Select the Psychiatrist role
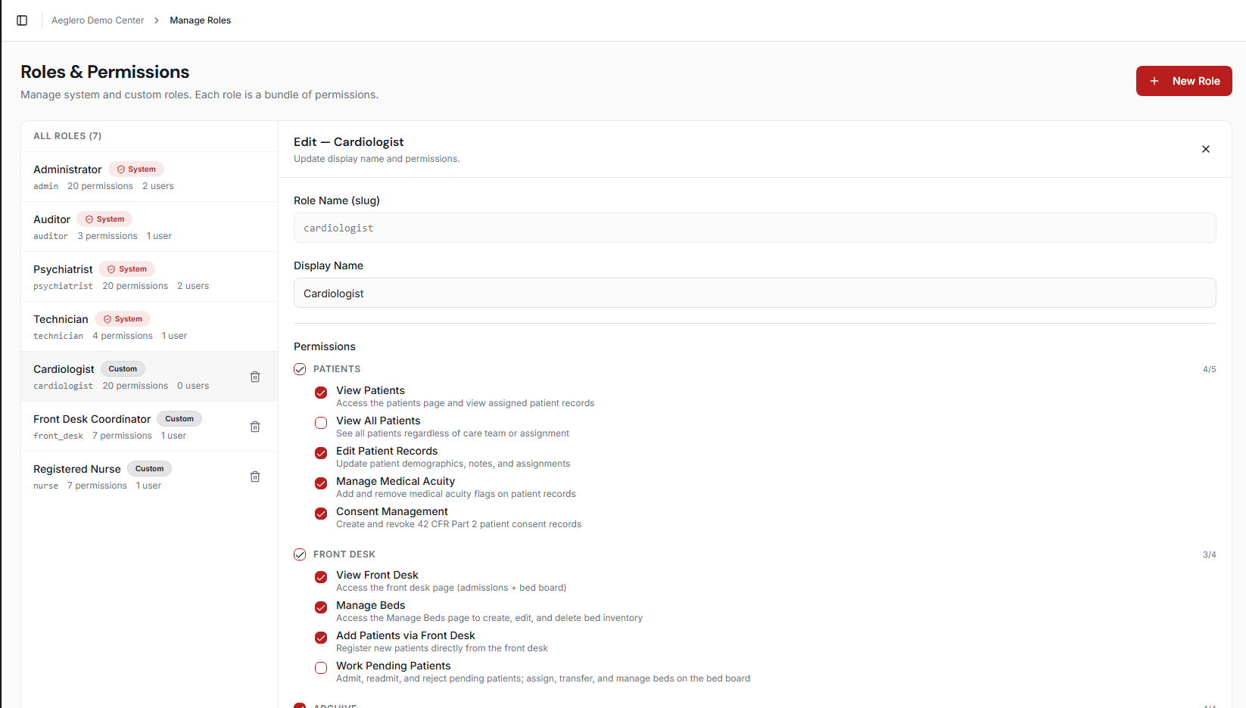The width and height of the screenshot is (1246, 708). click(x=149, y=277)
